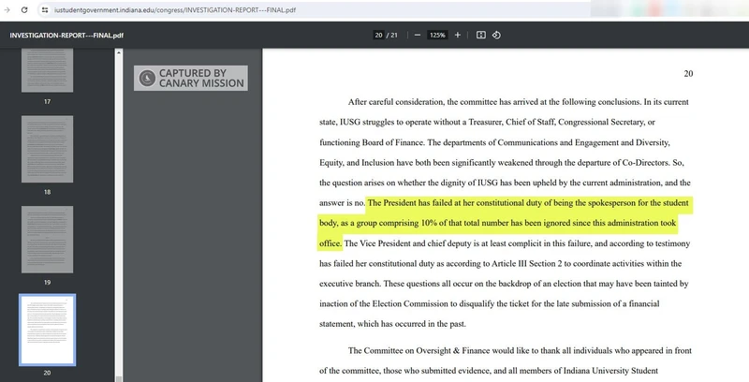Click the rotate counterclockwise icon
749x382 pixels.
(x=497, y=35)
